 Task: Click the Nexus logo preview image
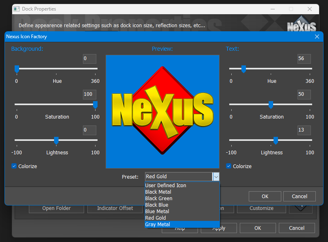(x=163, y=111)
